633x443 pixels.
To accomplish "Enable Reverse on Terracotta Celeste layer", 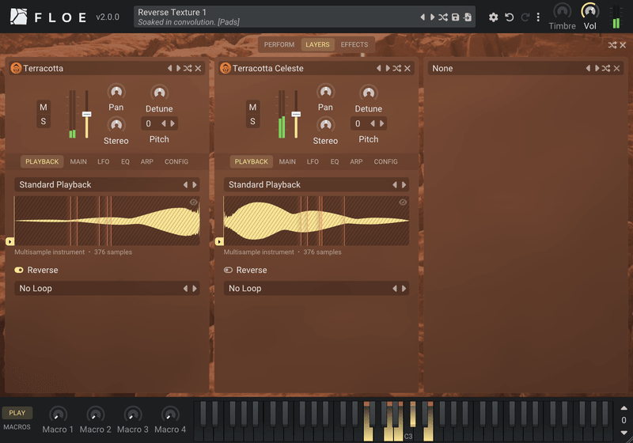I will [x=228, y=270].
